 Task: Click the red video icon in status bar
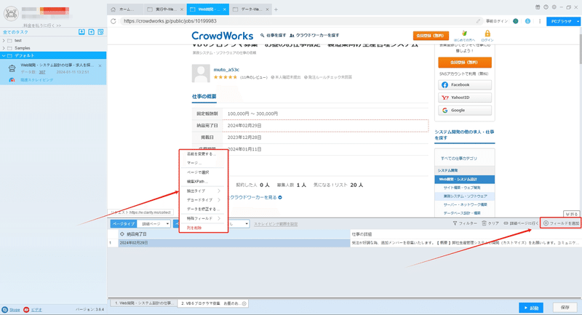26,309
